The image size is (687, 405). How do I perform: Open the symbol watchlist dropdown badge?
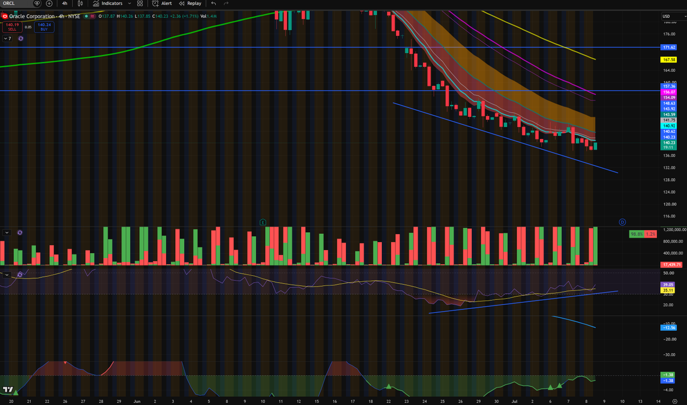pos(37,3)
